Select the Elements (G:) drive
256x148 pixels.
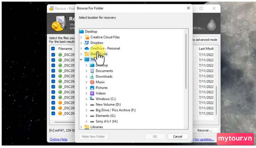pyautogui.click(x=105, y=116)
